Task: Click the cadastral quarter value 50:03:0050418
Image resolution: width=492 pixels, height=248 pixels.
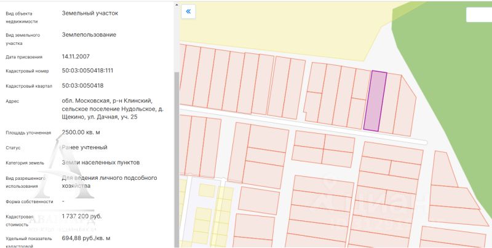Action: (82, 86)
